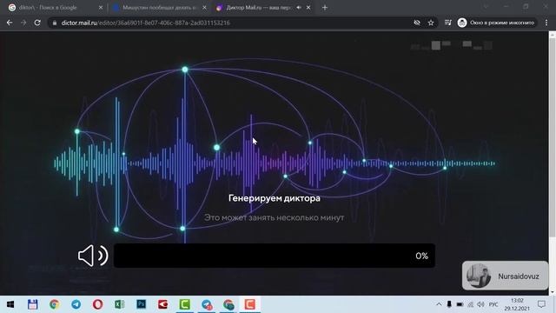556x313 pixels.
Task: Bookmark this page with the star icon
Action: point(431,23)
